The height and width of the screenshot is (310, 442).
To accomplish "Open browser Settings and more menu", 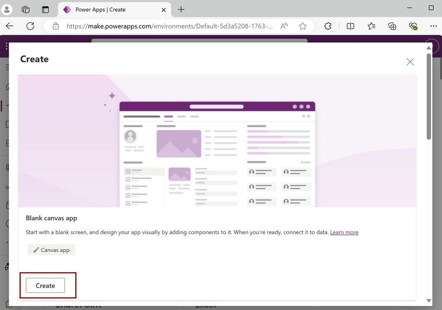I will coord(433,26).
